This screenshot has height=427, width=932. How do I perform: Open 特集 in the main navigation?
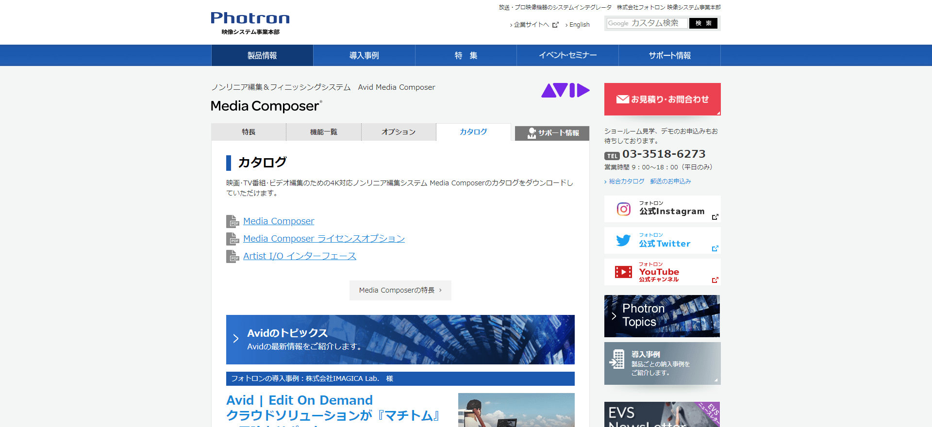click(x=466, y=55)
